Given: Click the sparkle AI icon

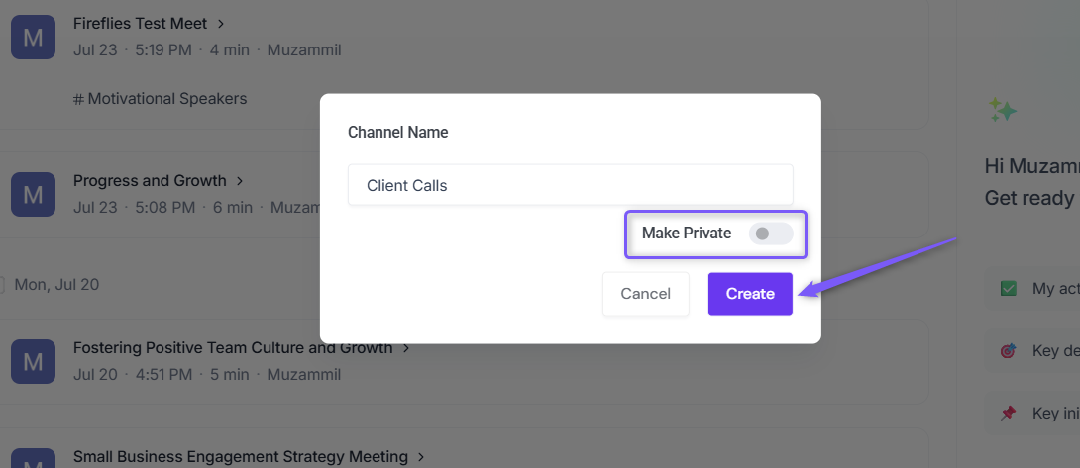Looking at the screenshot, I should point(1002,110).
